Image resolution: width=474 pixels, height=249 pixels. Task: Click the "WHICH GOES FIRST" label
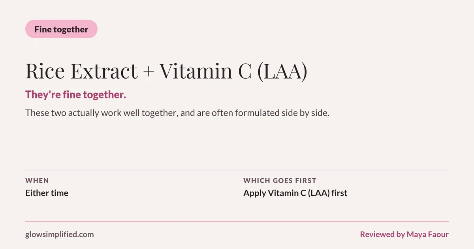[x=280, y=181]
